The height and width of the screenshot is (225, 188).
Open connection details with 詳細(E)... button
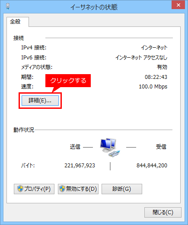point(40,101)
